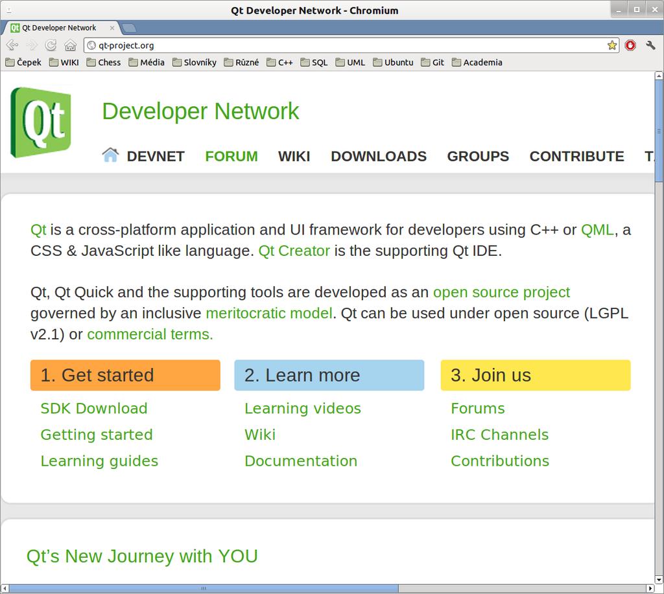Go to DEVNET navigation item
The width and height of the screenshot is (664, 594).
[156, 156]
